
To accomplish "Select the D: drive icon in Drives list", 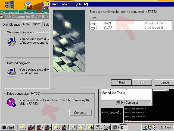I will click(93, 28).
